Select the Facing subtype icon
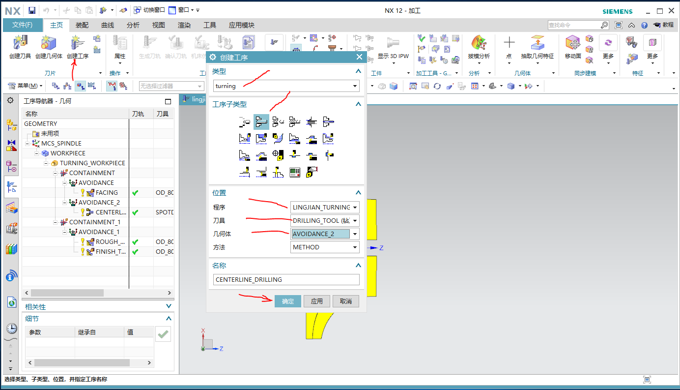This screenshot has height=390, width=680. [245, 139]
